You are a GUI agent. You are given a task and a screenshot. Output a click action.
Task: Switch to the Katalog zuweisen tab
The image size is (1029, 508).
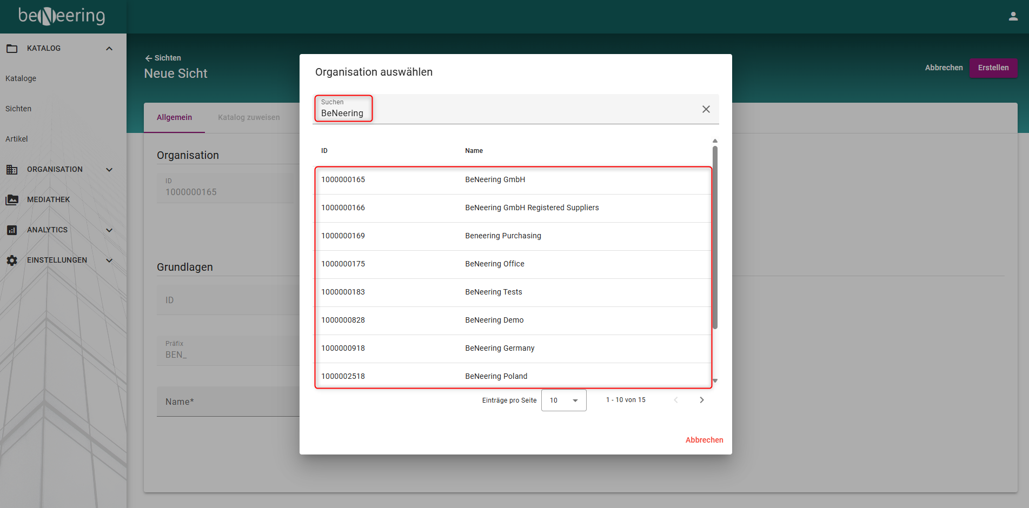(x=249, y=117)
